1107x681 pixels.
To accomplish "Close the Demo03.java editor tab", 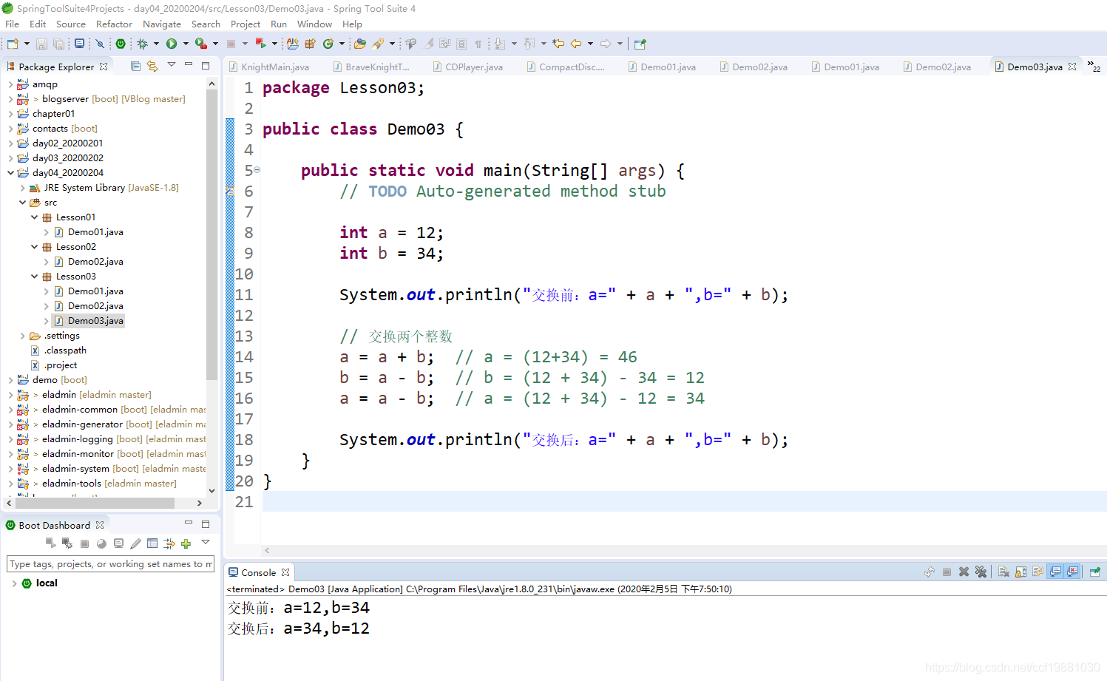I will [1072, 67].
